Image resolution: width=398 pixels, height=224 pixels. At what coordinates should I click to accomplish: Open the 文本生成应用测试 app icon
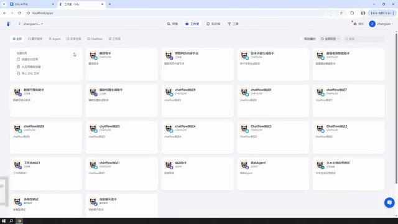[320, 165]
